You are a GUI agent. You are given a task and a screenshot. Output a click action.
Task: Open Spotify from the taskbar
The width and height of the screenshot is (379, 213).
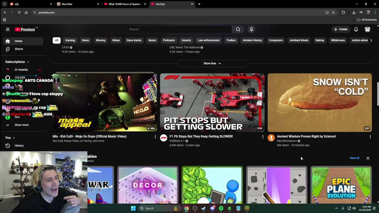tap(221, 208)
